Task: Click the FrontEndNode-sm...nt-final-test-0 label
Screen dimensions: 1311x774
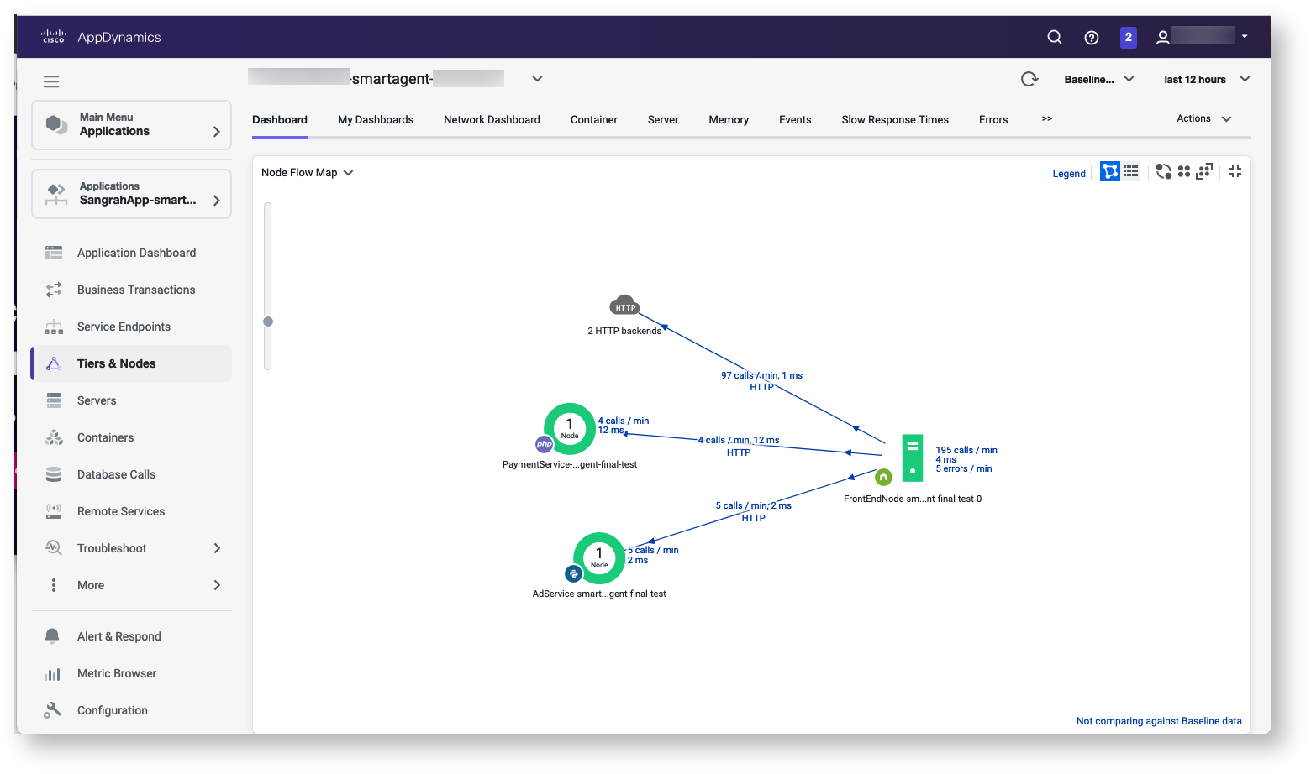Action: [913, 499]
